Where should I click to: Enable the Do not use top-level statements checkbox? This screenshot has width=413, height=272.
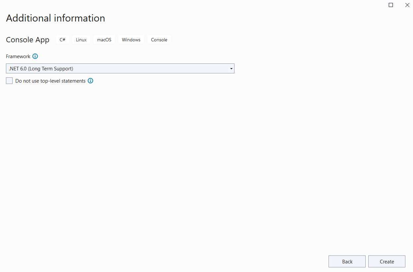coord(9,80)
